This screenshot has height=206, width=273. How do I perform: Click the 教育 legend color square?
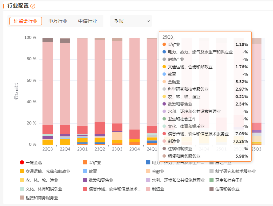(x=85, y=171)
